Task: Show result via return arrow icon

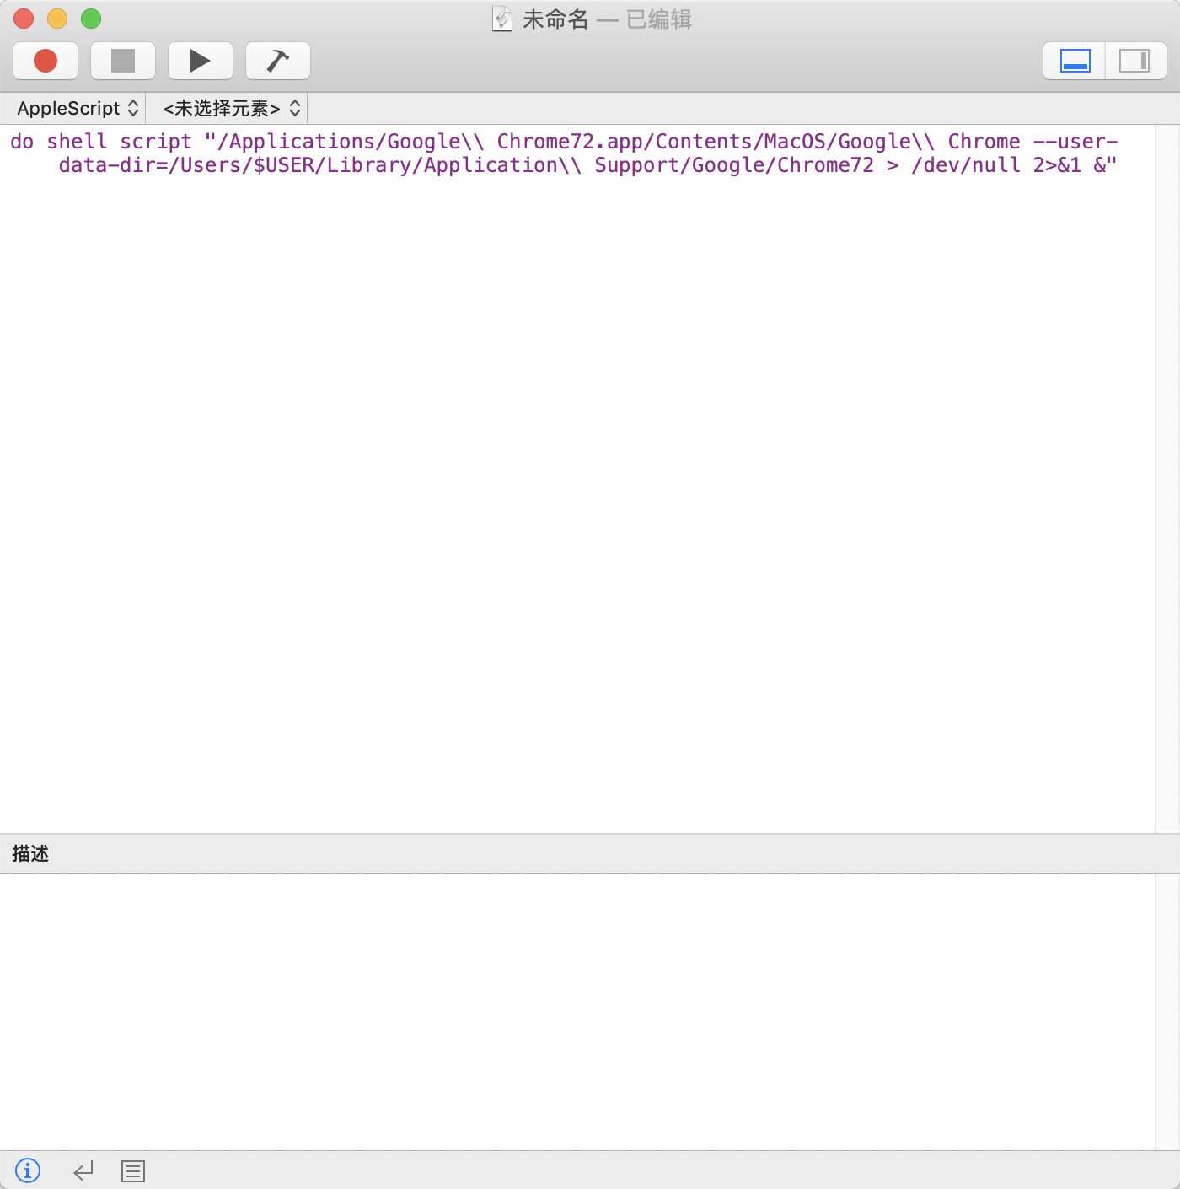Action: 83,1170
